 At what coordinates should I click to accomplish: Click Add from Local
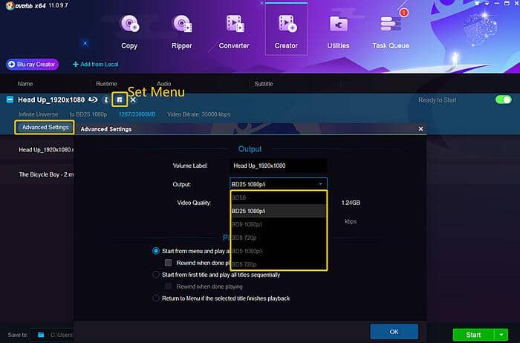96,65
